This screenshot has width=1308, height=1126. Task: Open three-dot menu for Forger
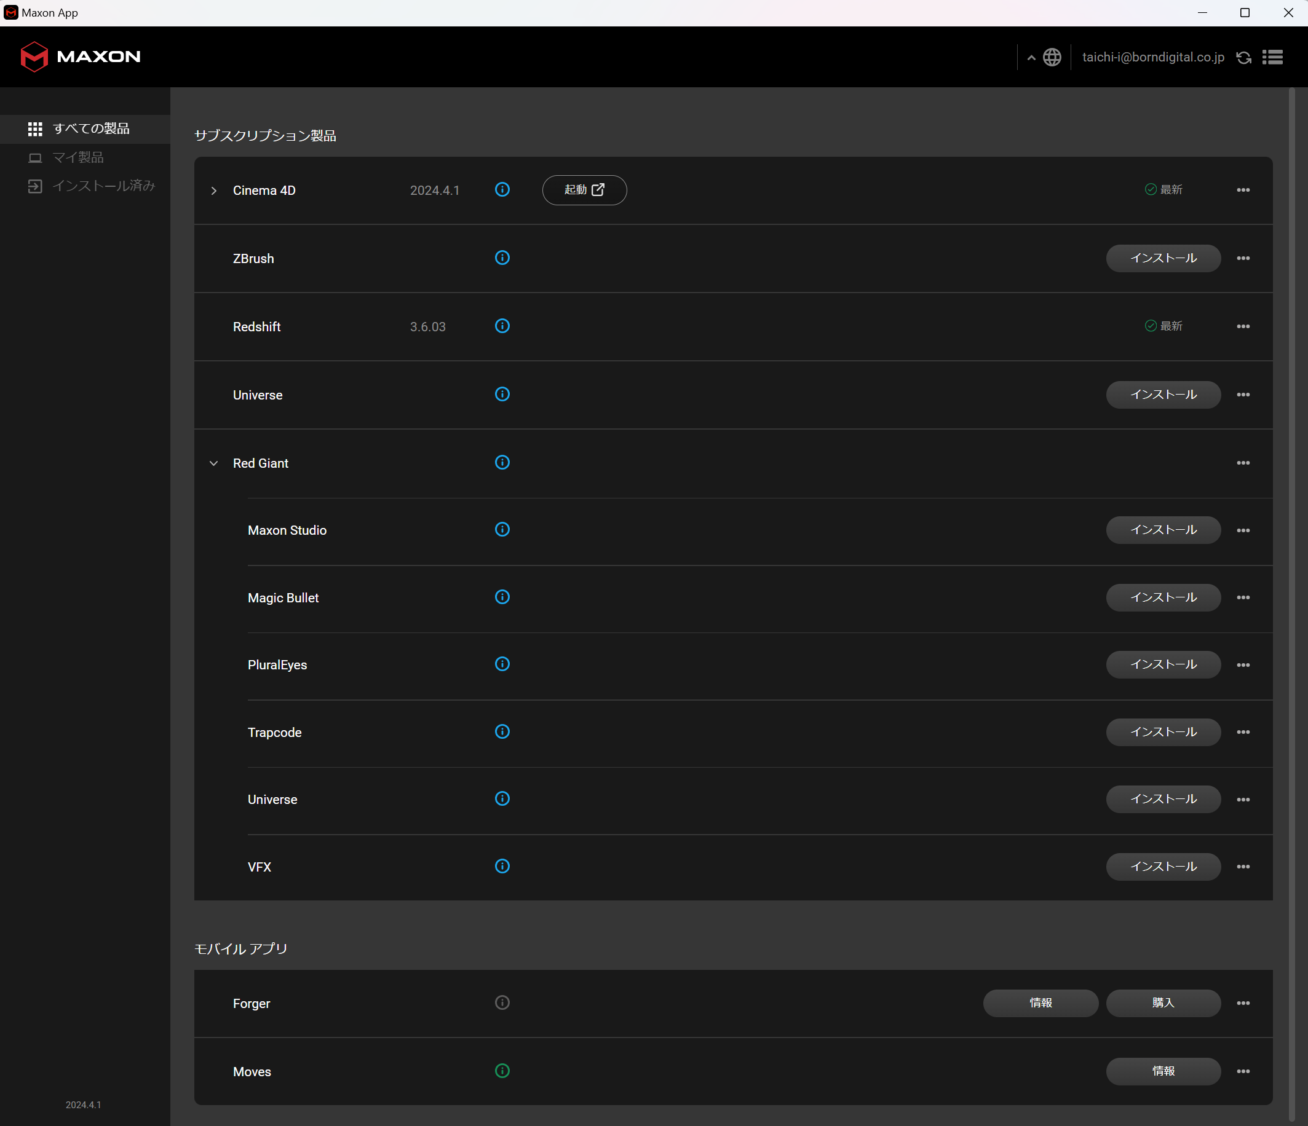click(1243, 1003)
